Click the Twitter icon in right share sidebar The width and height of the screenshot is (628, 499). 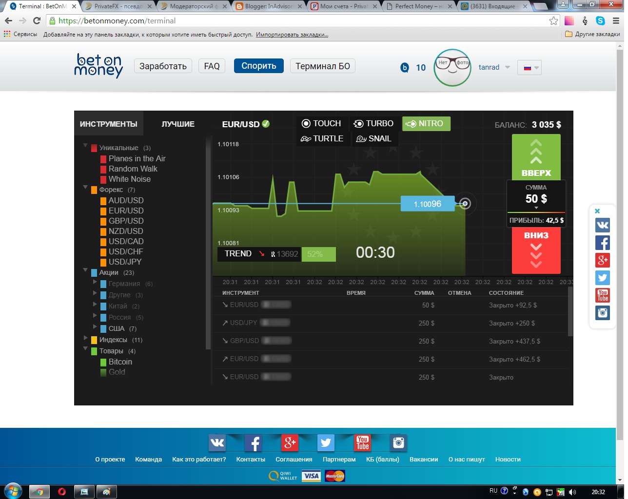click(603, 278)
